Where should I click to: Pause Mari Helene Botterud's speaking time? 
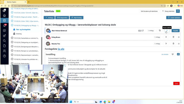click(x=167, y=31)
